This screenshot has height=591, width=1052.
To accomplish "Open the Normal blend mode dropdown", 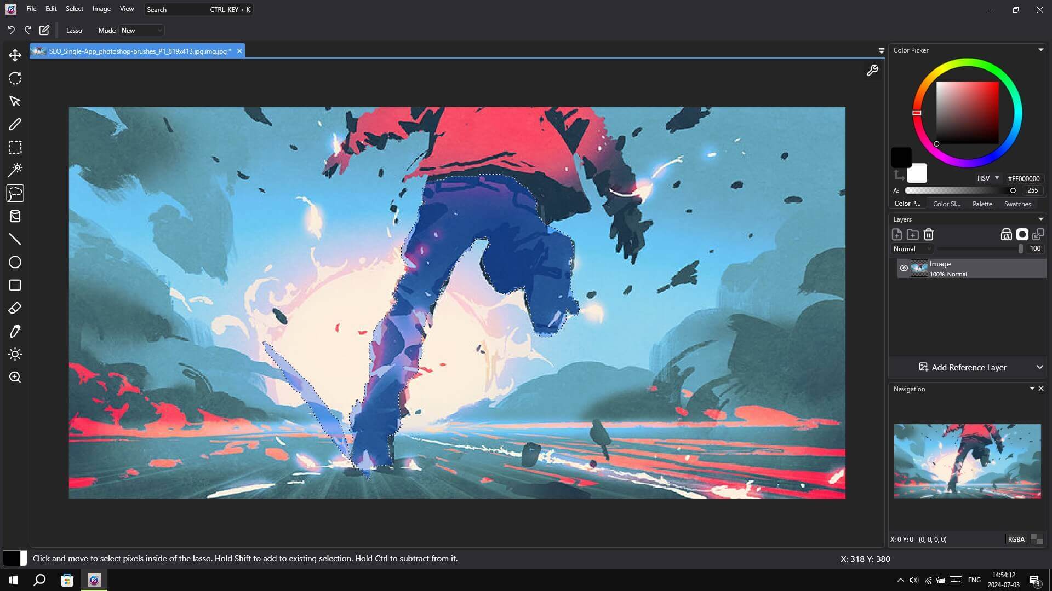I will click(912, 248).
